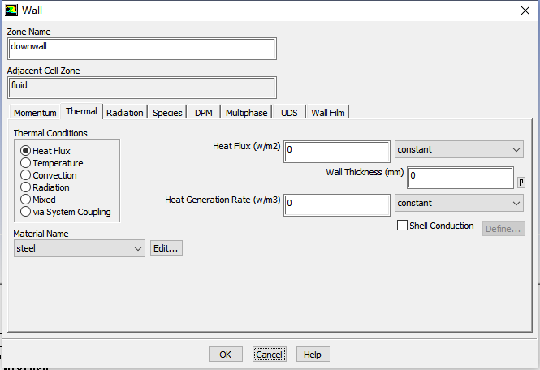
Task: Click the Fluent app icon in title bar
Action: (x=11, y=11)
